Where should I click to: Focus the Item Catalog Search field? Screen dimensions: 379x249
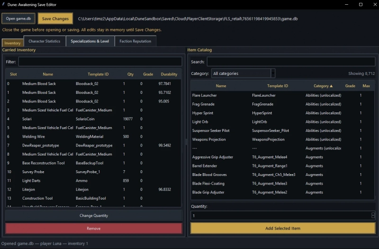[291, 62]
